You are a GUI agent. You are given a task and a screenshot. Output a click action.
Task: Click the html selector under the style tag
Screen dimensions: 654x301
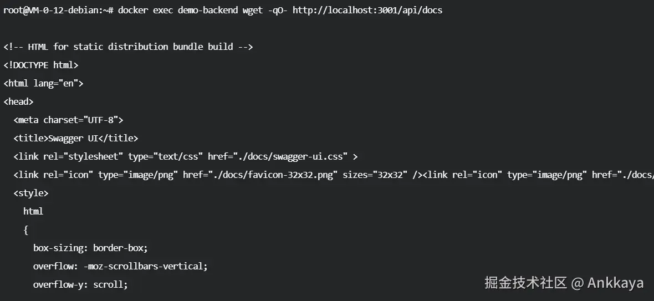[x=33, y=211]
